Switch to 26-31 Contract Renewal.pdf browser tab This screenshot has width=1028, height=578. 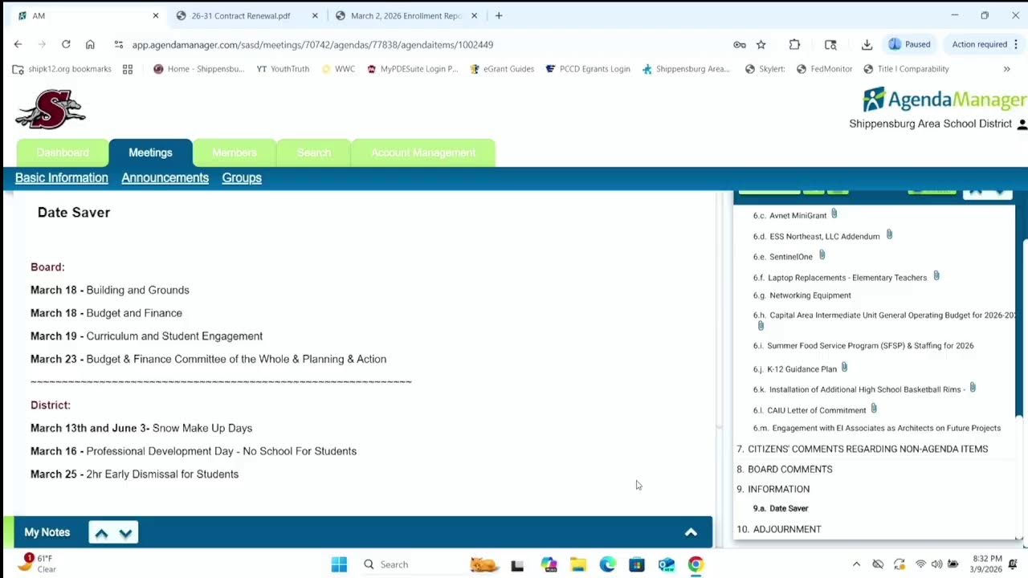(241, 15)
